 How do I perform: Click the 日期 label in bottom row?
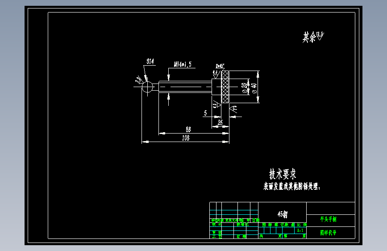pyautogui.click(x=241, y=236)
